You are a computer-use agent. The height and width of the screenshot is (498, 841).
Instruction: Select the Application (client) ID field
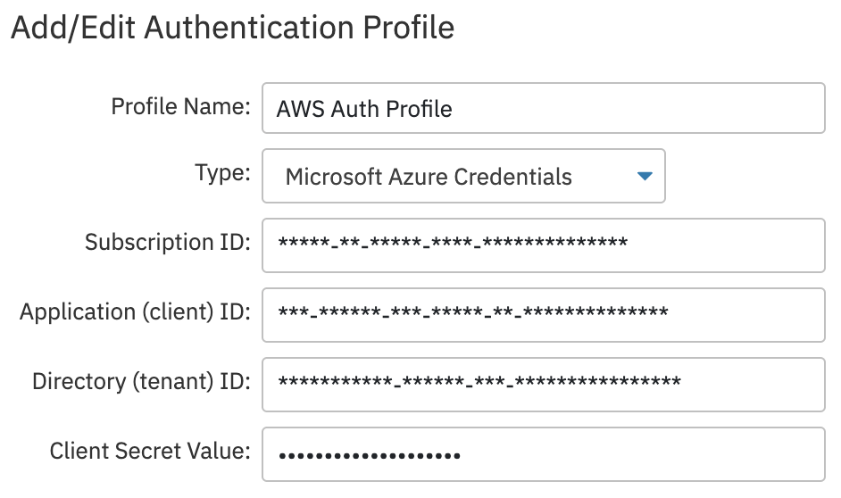[x=544, y=315]
